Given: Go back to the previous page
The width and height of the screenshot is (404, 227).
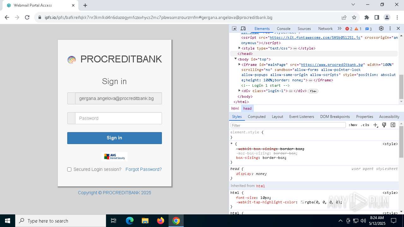Looking at the screenshot, I should 7,18.
